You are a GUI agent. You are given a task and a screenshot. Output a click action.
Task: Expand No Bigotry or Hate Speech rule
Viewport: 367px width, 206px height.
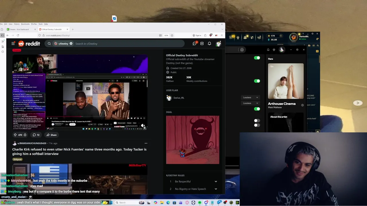(x=194, y=189)
